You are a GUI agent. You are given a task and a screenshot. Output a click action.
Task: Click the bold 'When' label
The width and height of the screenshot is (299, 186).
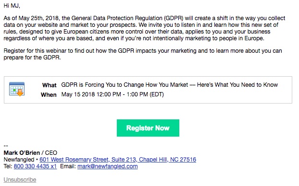pos(49,95)
